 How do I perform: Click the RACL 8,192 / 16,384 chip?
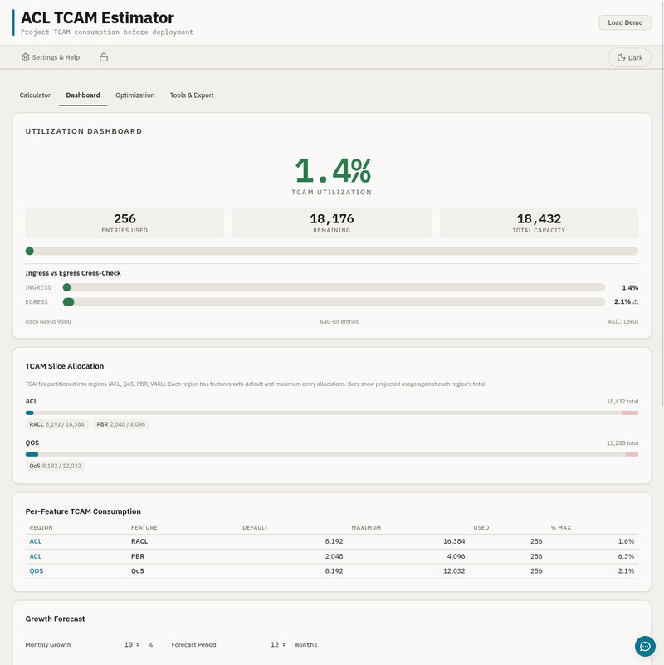click(56, 424)
